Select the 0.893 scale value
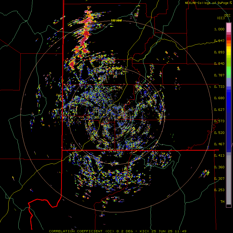Viewport: 233px width, 233px height. (219, 52)
